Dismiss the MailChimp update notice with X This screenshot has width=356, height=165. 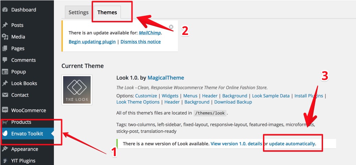171,27
